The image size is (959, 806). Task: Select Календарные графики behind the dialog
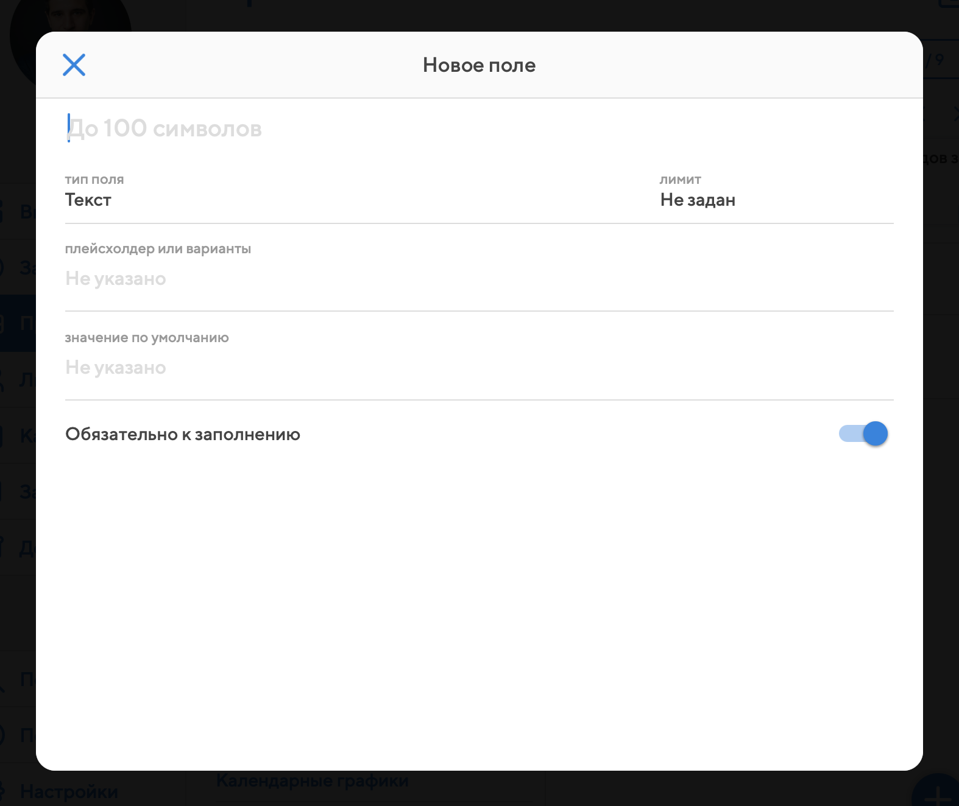(x=312, y=781)
